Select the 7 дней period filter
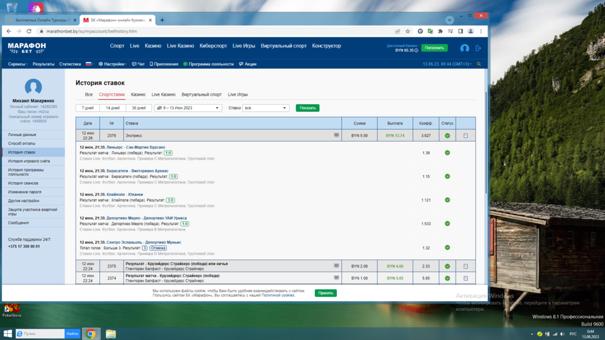 tap(88, 108)
